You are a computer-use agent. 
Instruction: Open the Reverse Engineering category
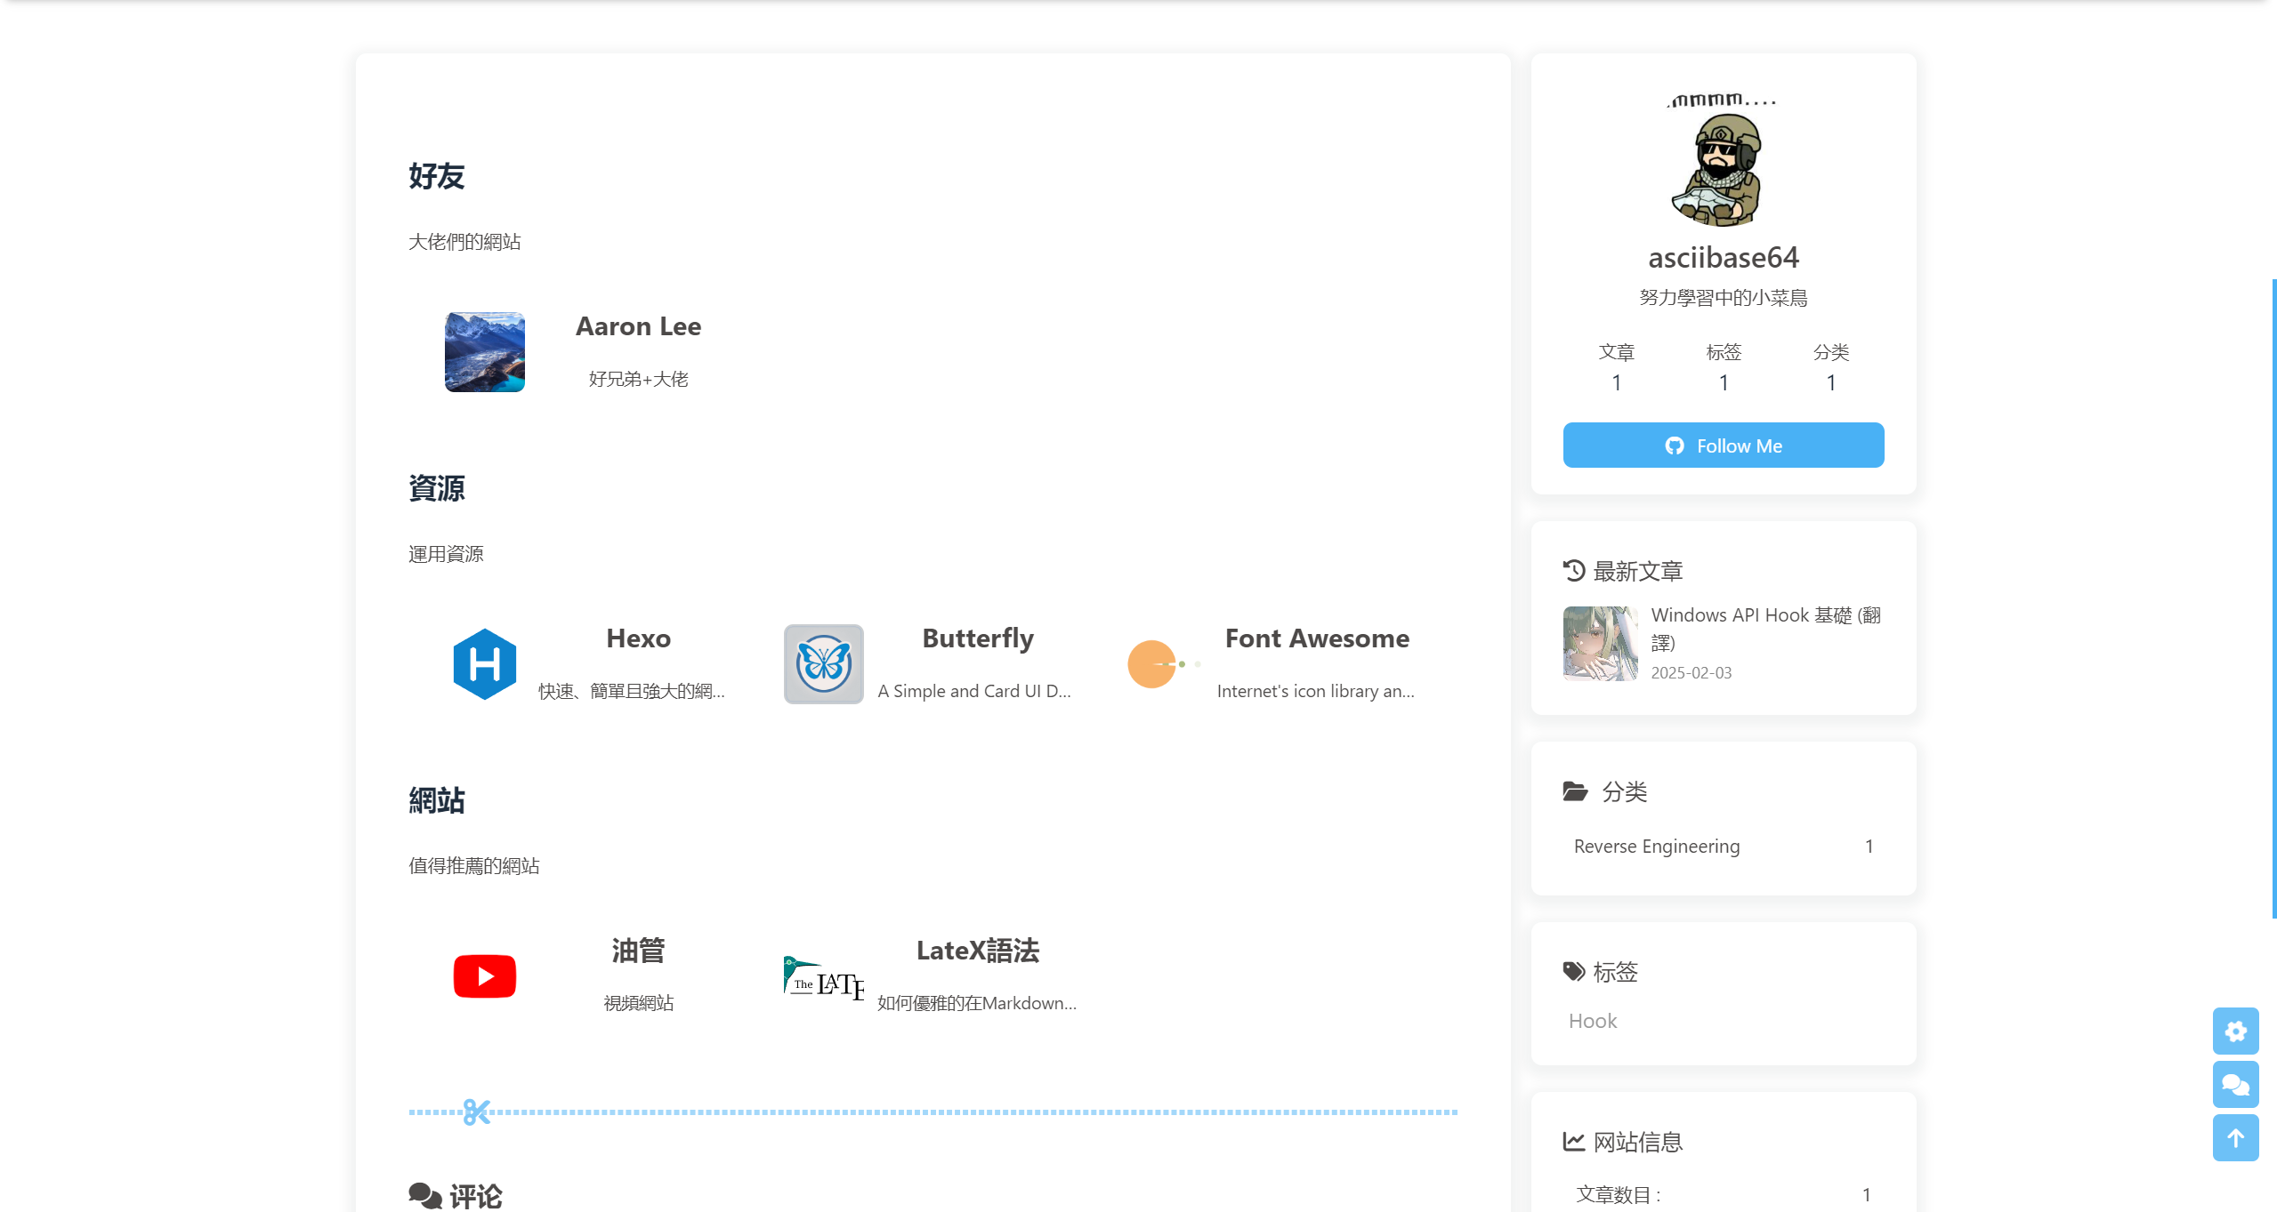(x=1656, y=846)
